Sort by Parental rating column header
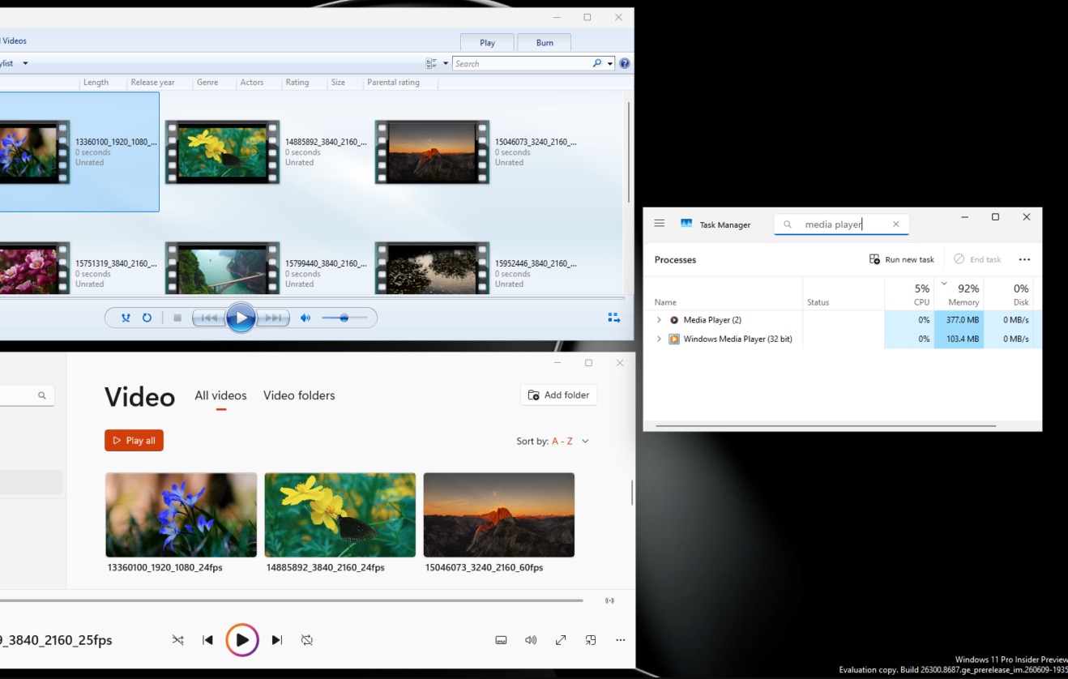Screen dimensions: 1068x679 [x=393, y=82]
